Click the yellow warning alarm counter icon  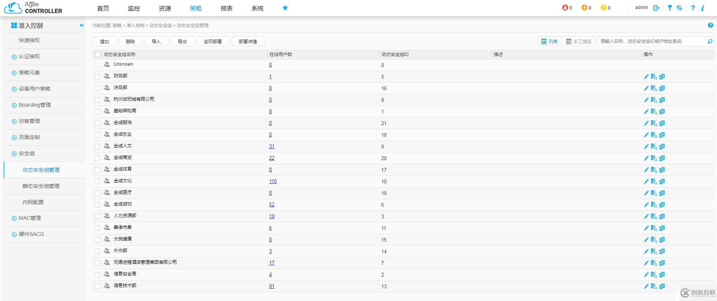point(604,8)
